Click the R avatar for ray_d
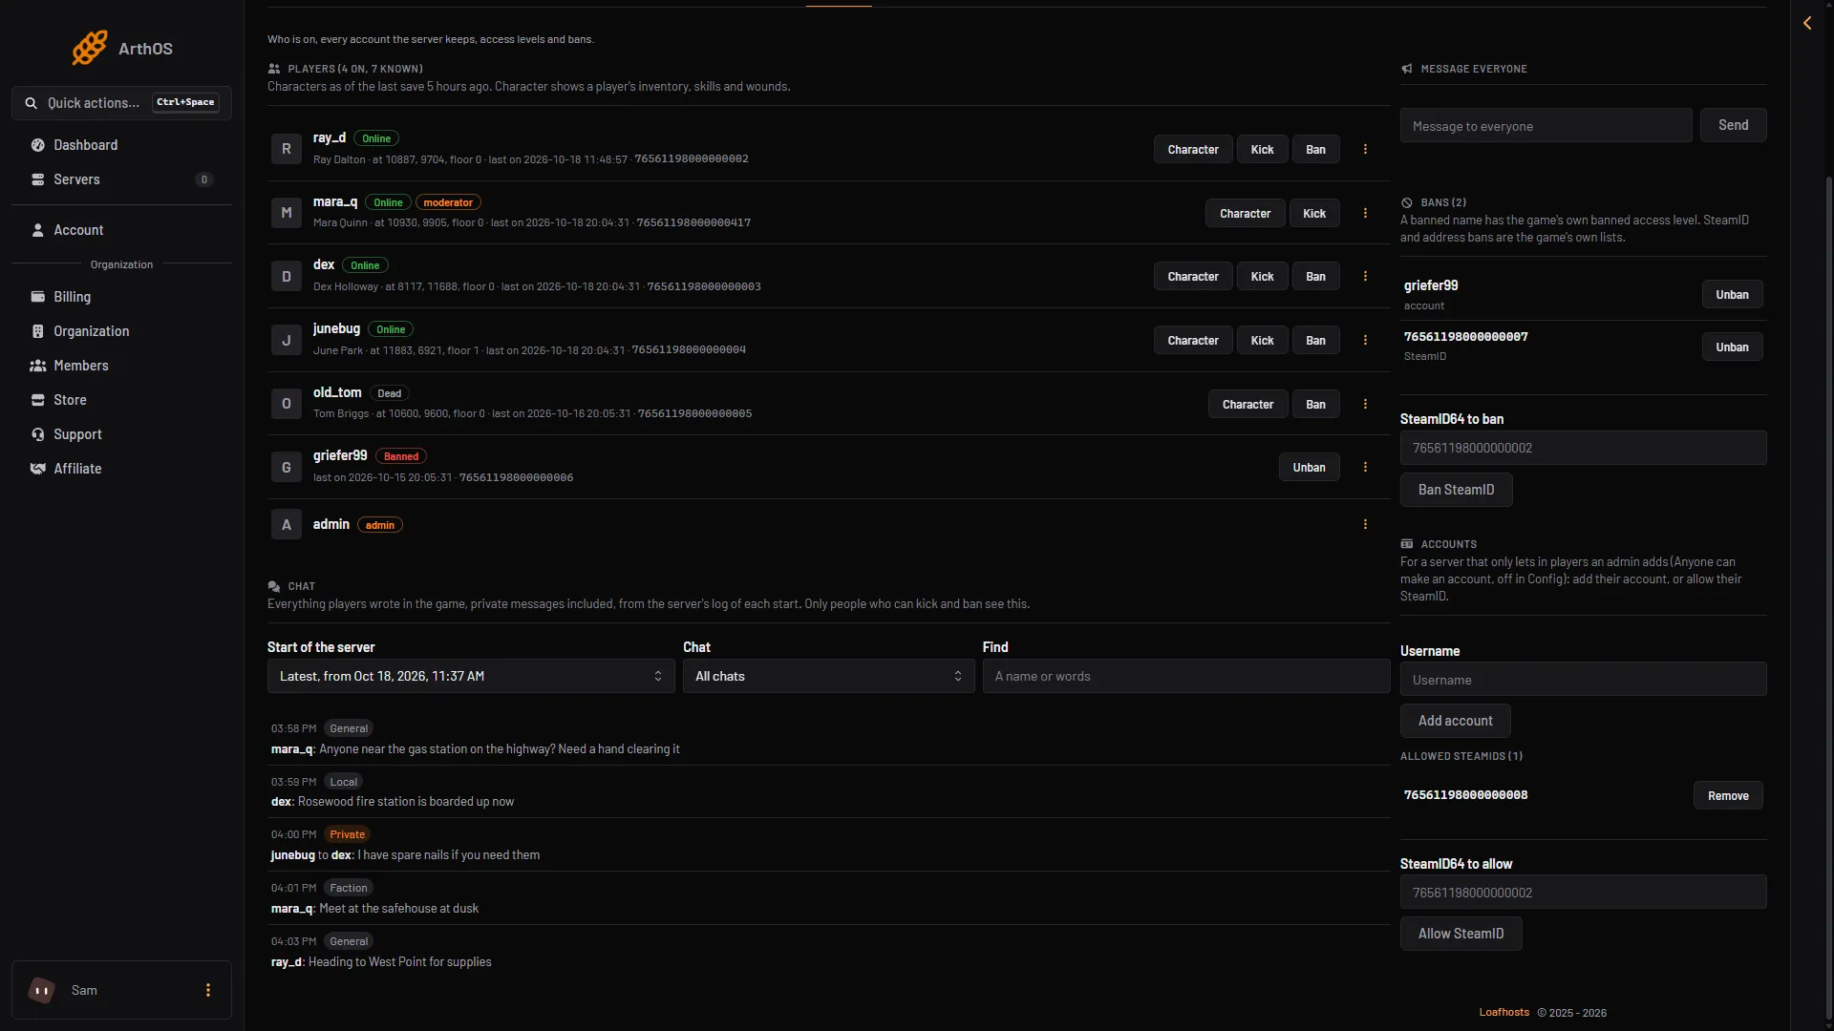Viewport: 1834px width, 1031px height. (x=287, y=149)
